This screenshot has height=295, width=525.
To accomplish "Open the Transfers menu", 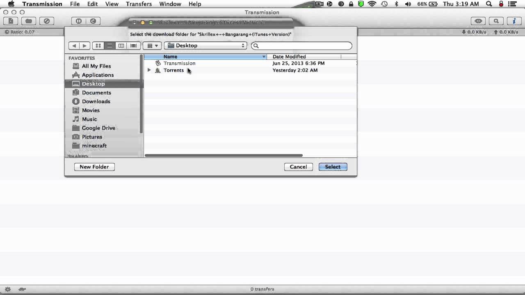I will coord(139,4).
